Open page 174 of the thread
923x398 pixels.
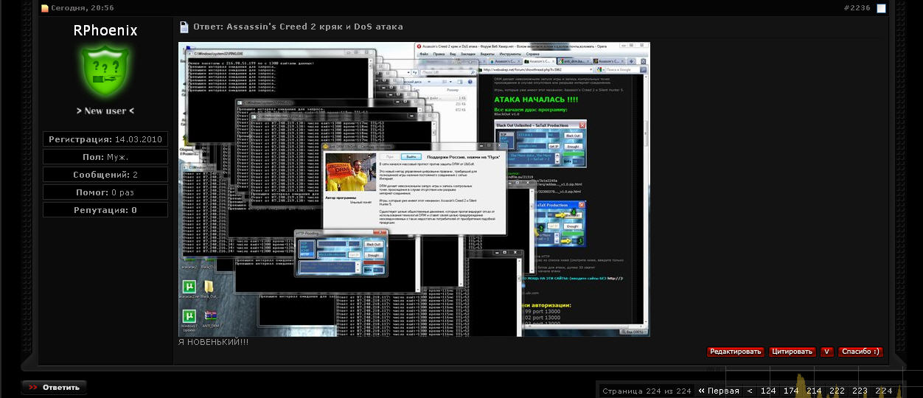click(x=791, y=391)
